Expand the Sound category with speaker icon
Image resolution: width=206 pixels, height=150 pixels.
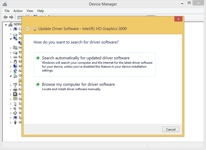pyautogui.click(x=11, y=109)
